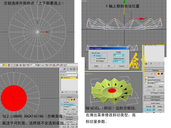Check By Angle beside red circle viewport

(x=62, y=107)
